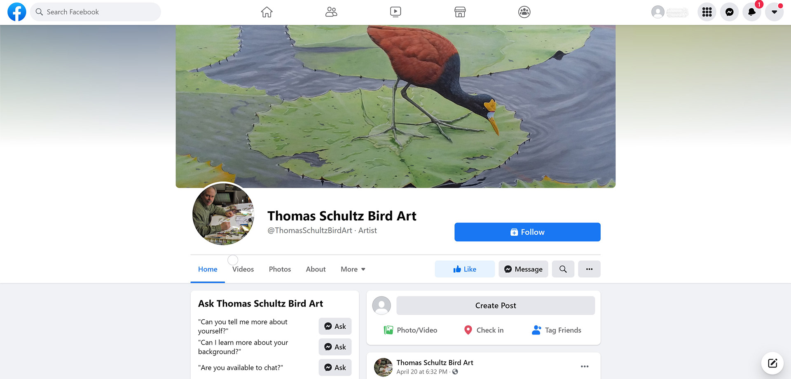Open the Watch video icon
Image resolution: width=791 pixels, height=379 pixels.
395,12
